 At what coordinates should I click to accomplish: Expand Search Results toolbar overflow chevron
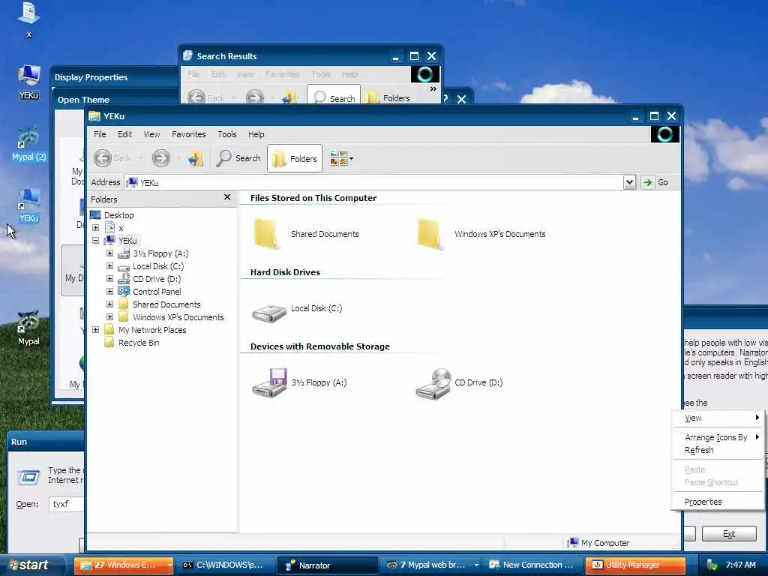433,89
